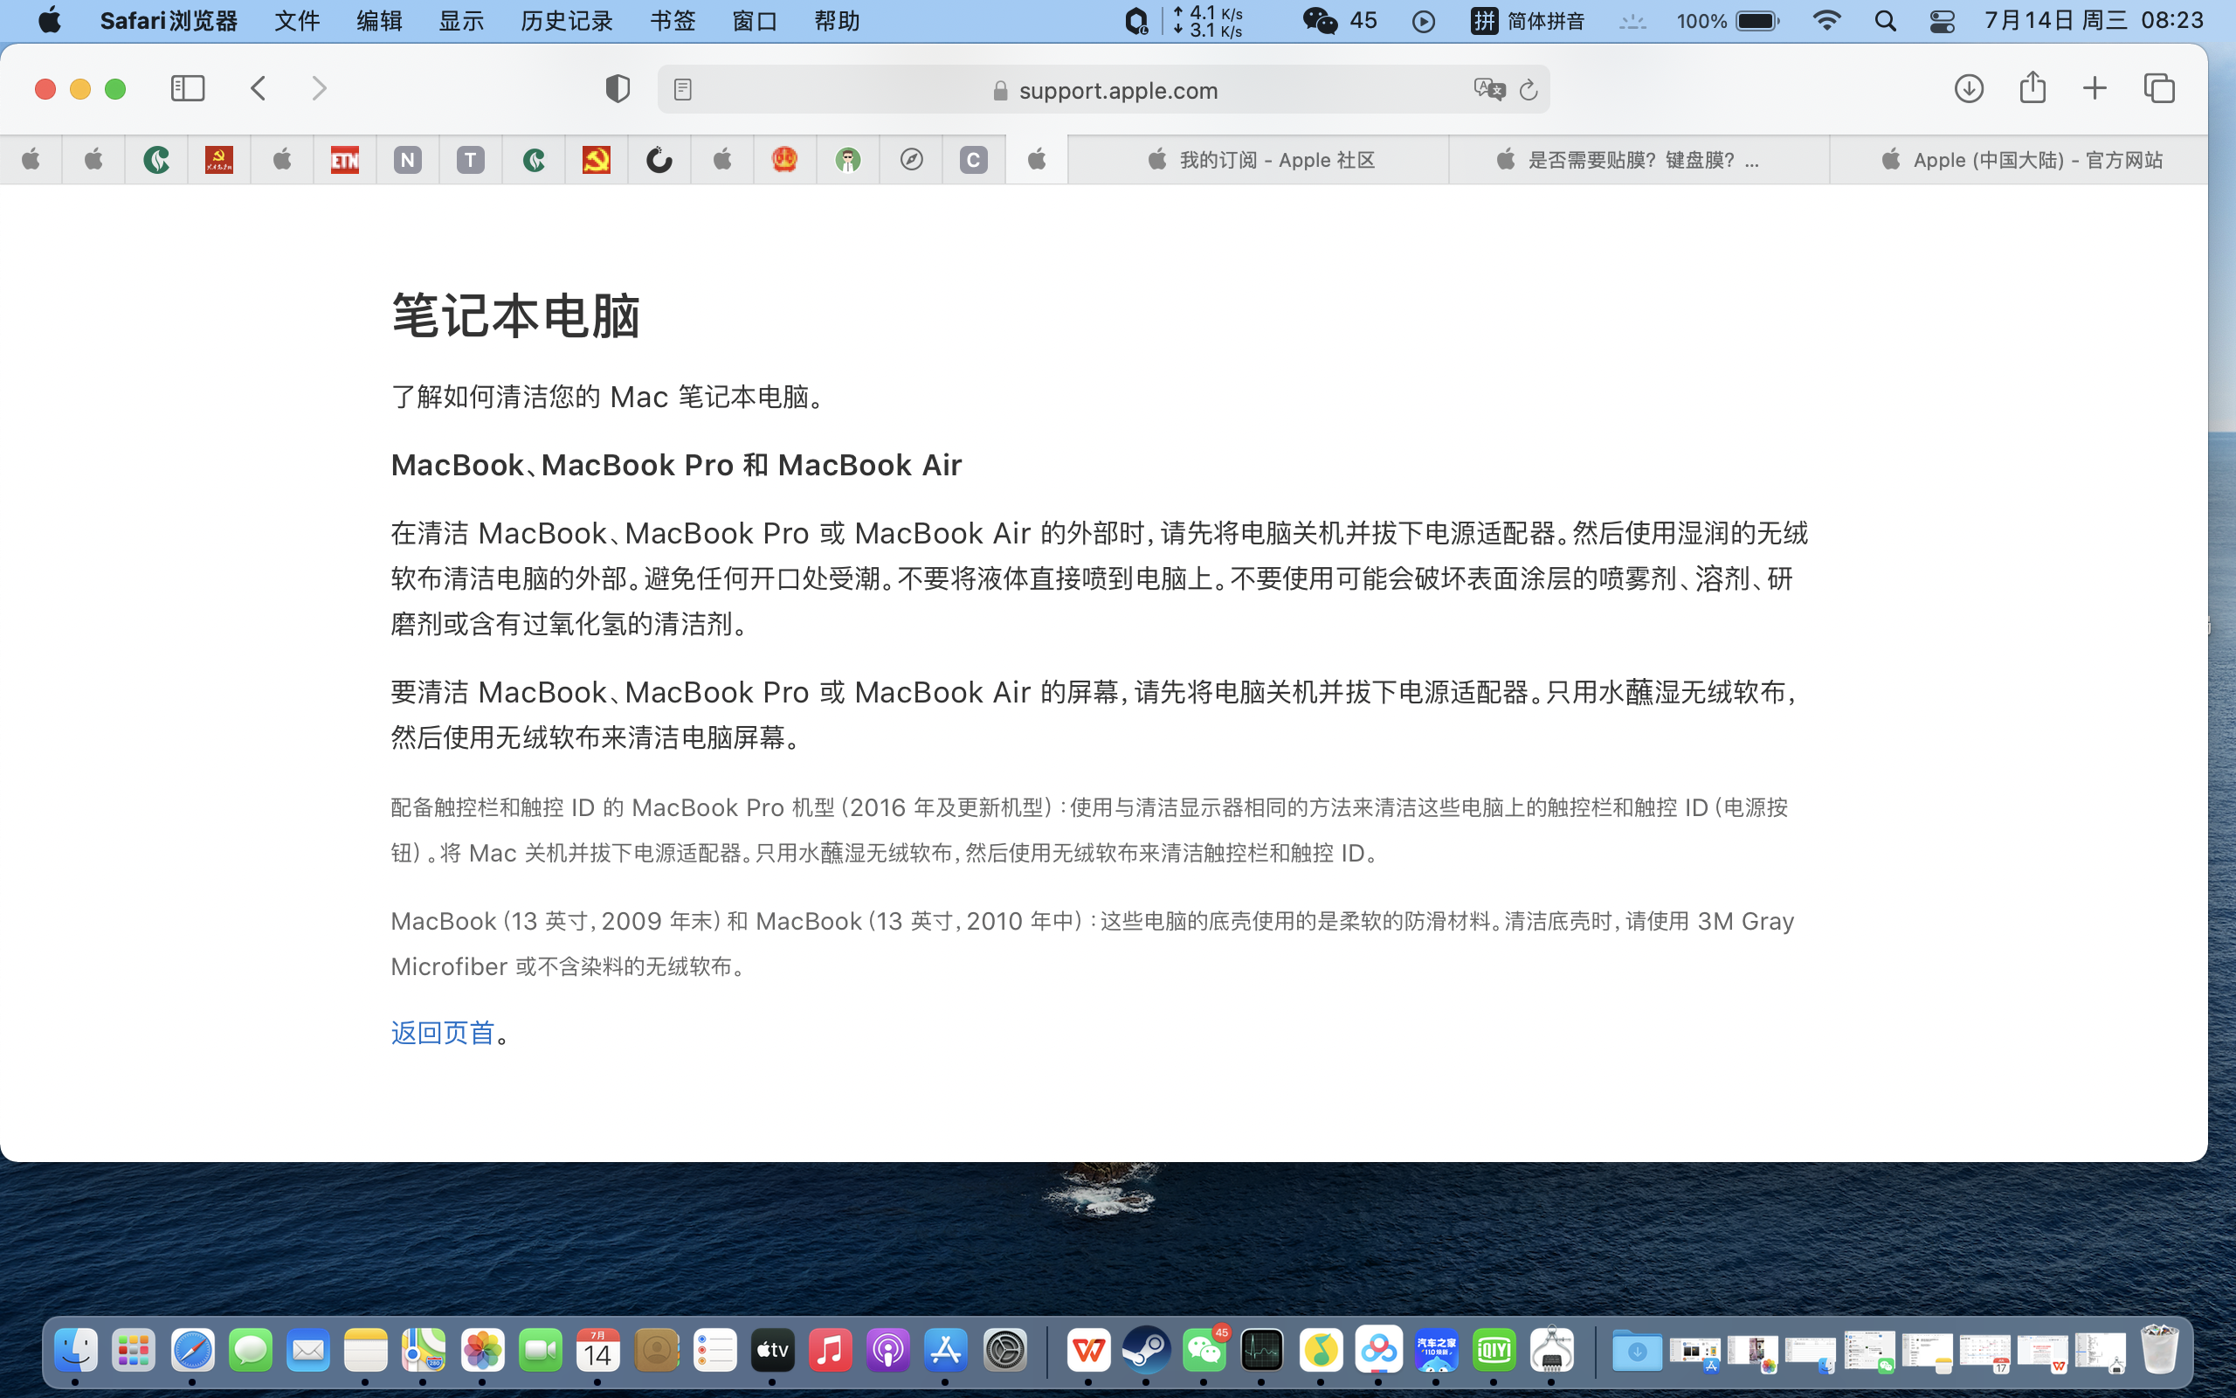Reload the page with the refresh icon

click(1529, 90)
